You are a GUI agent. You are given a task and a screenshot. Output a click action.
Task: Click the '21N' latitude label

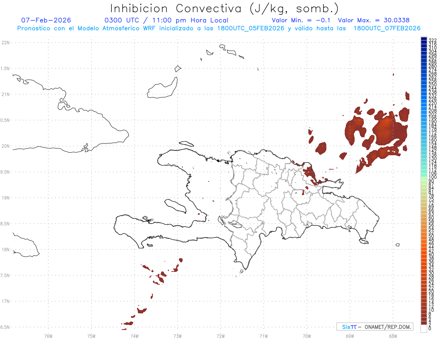coord(5,95)
